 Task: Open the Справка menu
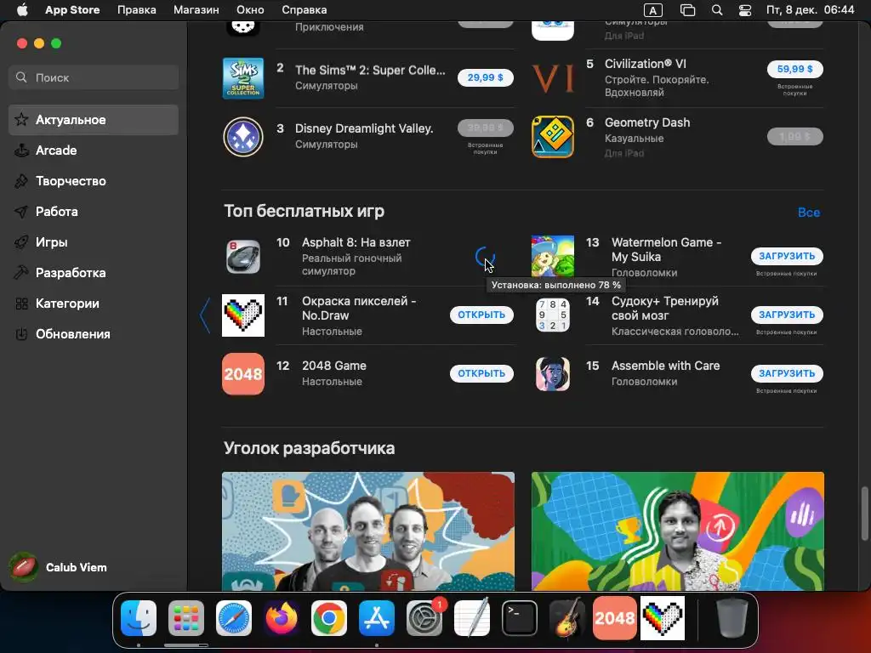pyautogui.click(x=304, y=10)
